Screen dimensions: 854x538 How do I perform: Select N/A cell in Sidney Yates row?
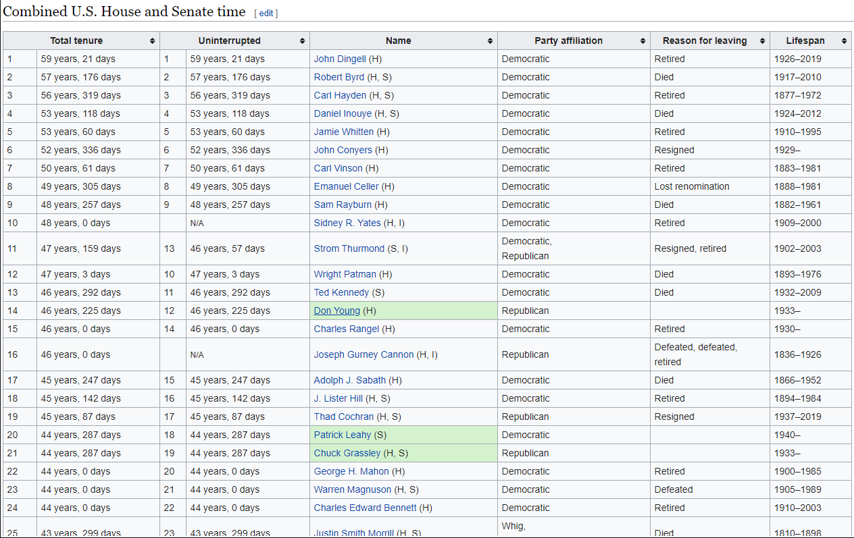coord(248,223)
